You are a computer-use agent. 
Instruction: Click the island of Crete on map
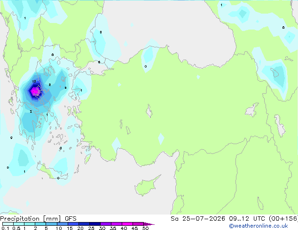[x=52, y=171]
